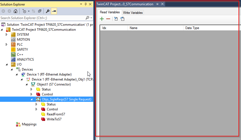Select the Solution 'TwinCAT Project TF6620_S7Communication' node
Viewport: 241px width, 140px height.
click(x=50, y=25)
